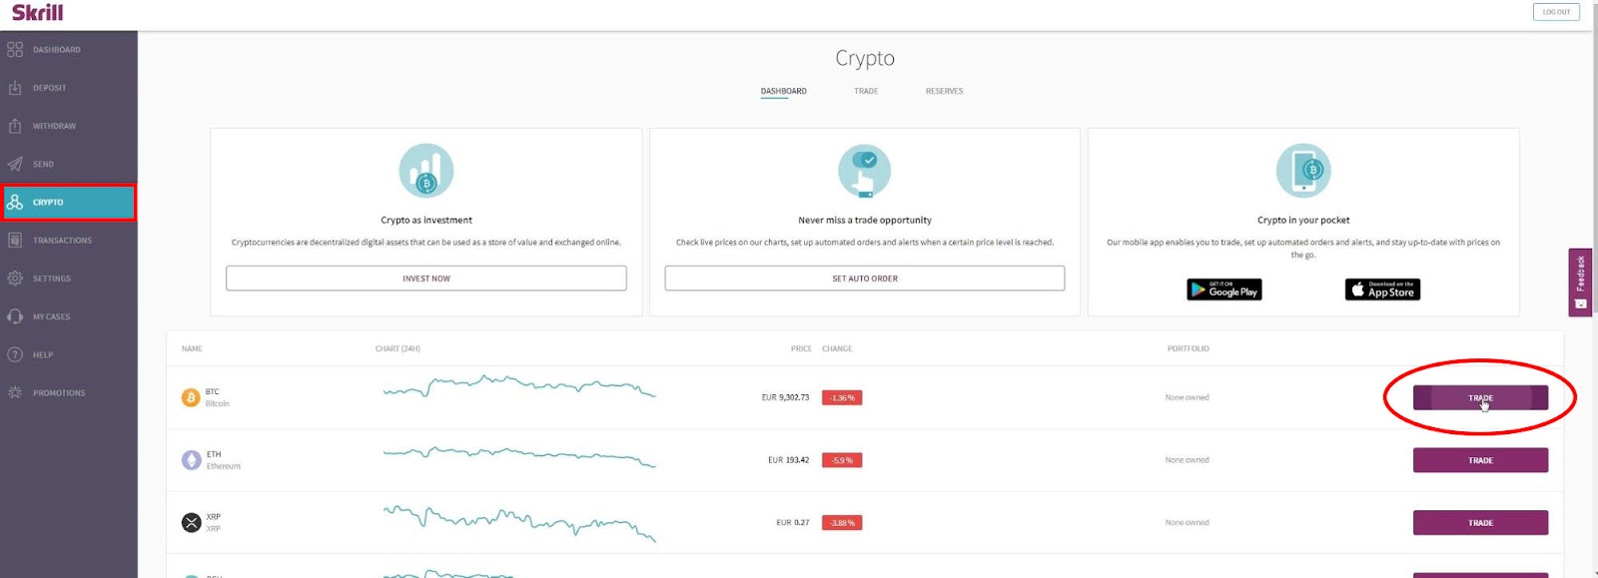The width and height of the screenshot is (1598, 578).
Task: Click the Set Auto Order button
Action: pyautogui.click(x=865, y=279)
